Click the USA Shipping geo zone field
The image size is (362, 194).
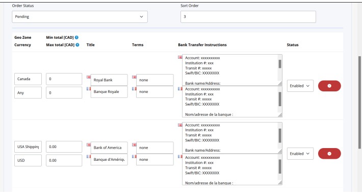(x=28, y=147)
